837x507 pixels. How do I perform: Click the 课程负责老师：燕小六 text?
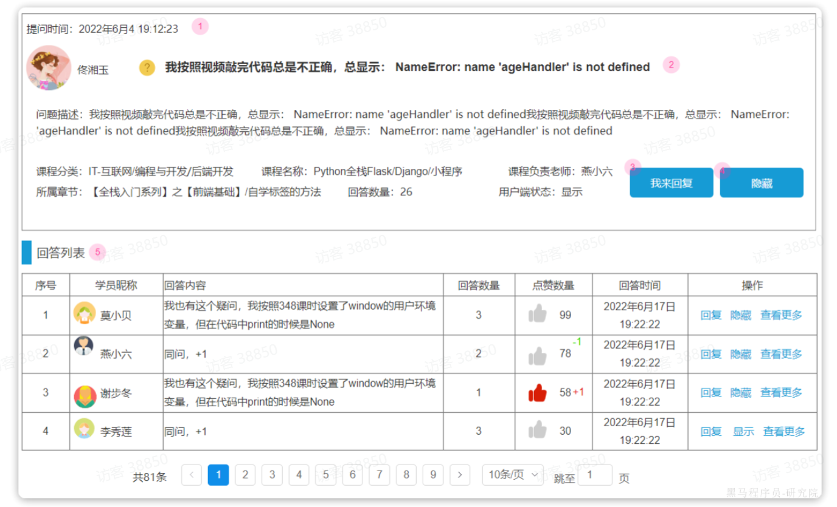[560, 172]
